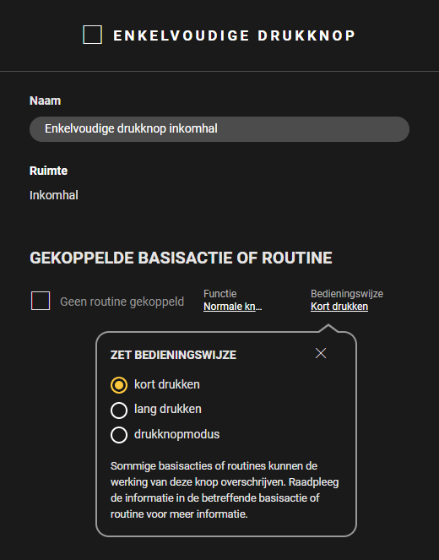Click the popup's pointer notch under Kort drukken
The image size is (439, 560).
[x=328, y=329]
